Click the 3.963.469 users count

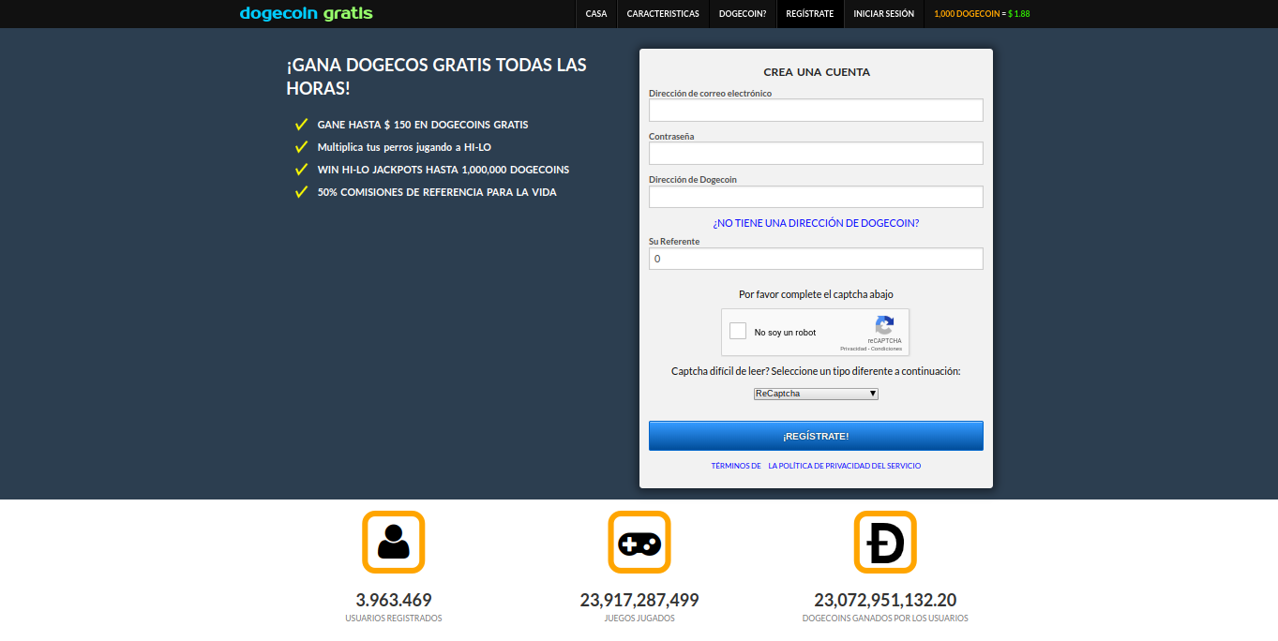[394, 600]
